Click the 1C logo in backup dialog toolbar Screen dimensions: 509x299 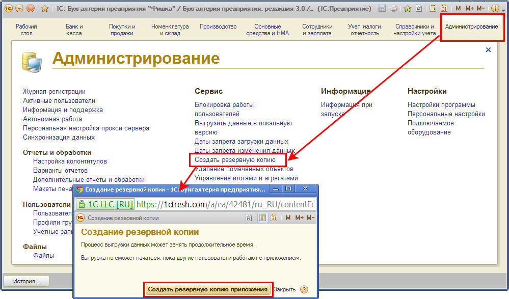click(80, 218)
